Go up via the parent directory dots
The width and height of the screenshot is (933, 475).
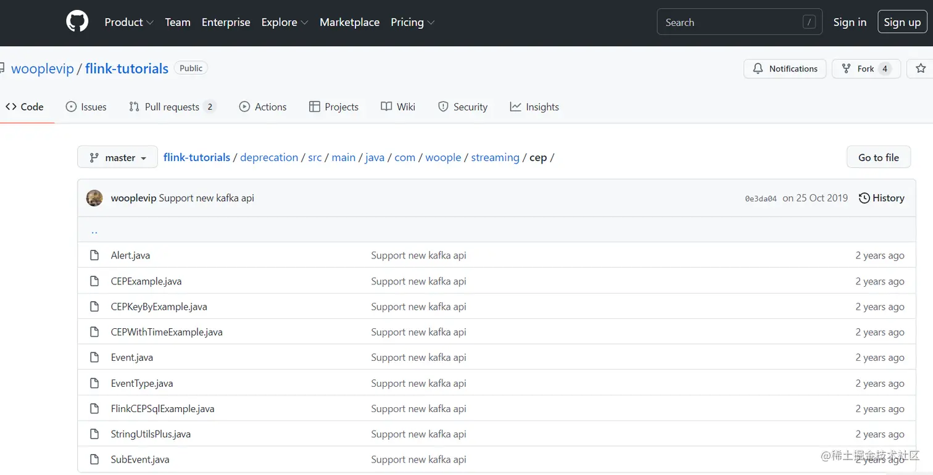click(x=94, y=231)
